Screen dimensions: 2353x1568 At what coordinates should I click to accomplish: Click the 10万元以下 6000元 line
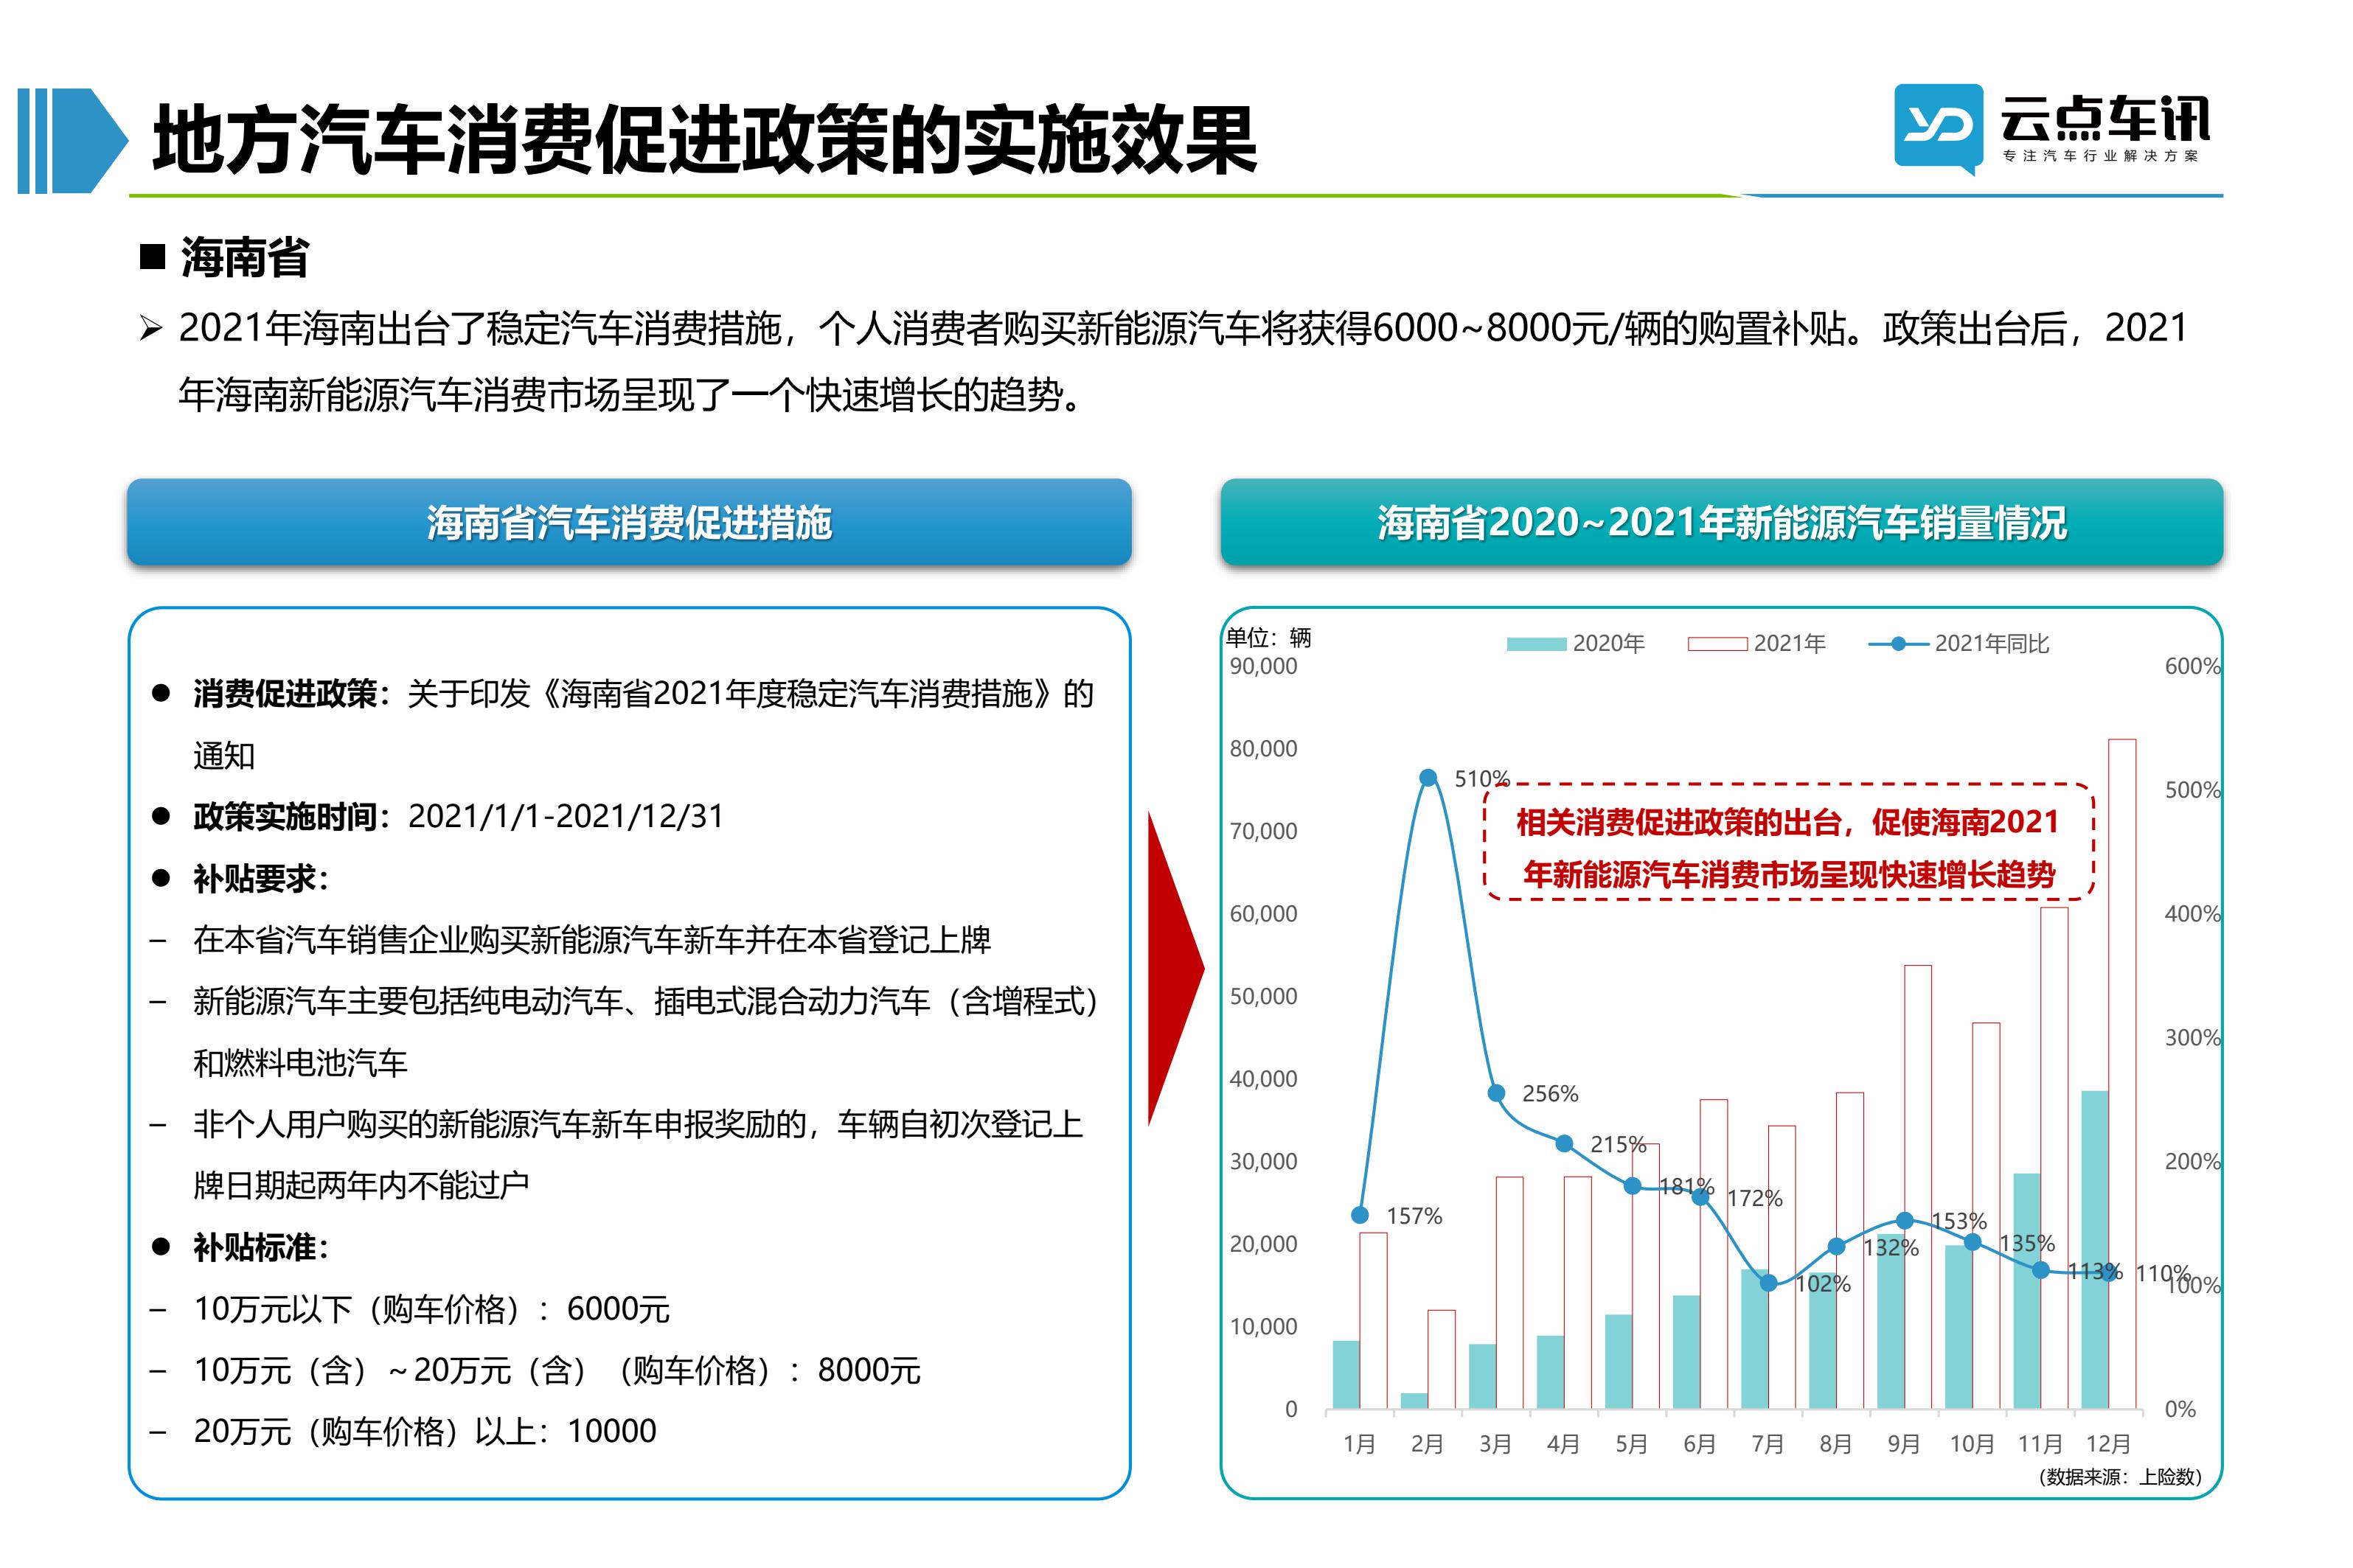(432, 1308)
